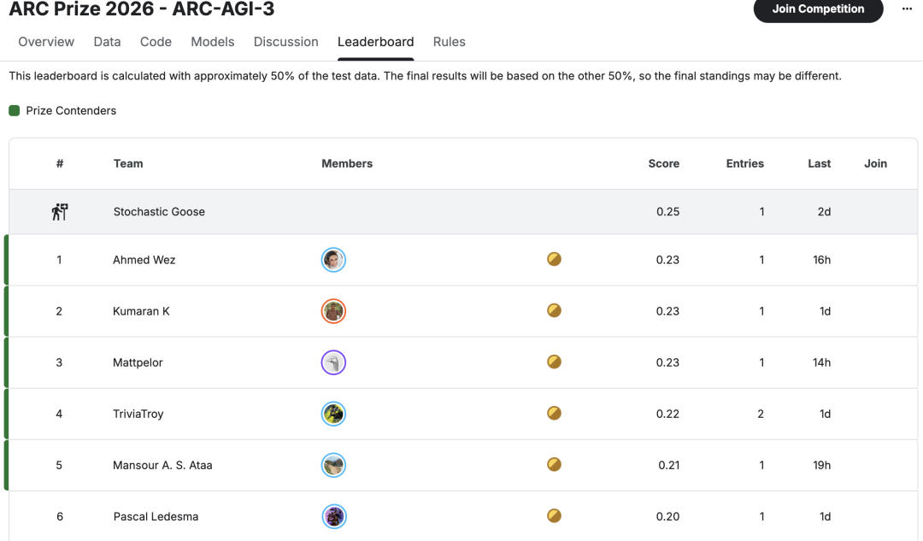Switch to the Overview tab
This screenshot has width=923, height=541.
(x=46, y=42)
